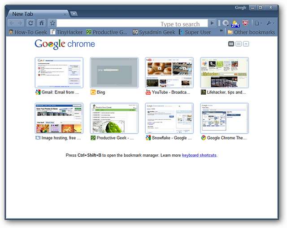Open the Other bookmarks folder
Screen dimensions: 287x228
coord(251,32)
